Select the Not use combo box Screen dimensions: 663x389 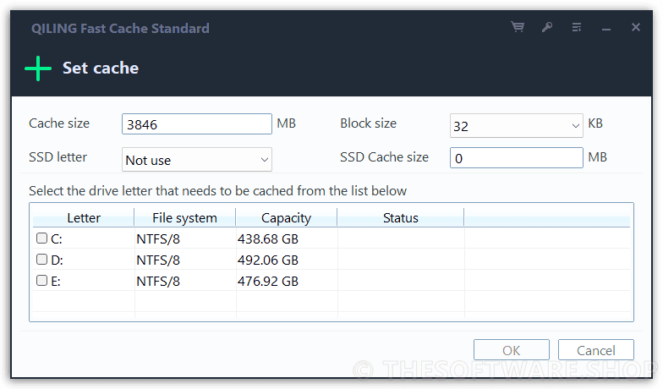[x=196, y=159]
